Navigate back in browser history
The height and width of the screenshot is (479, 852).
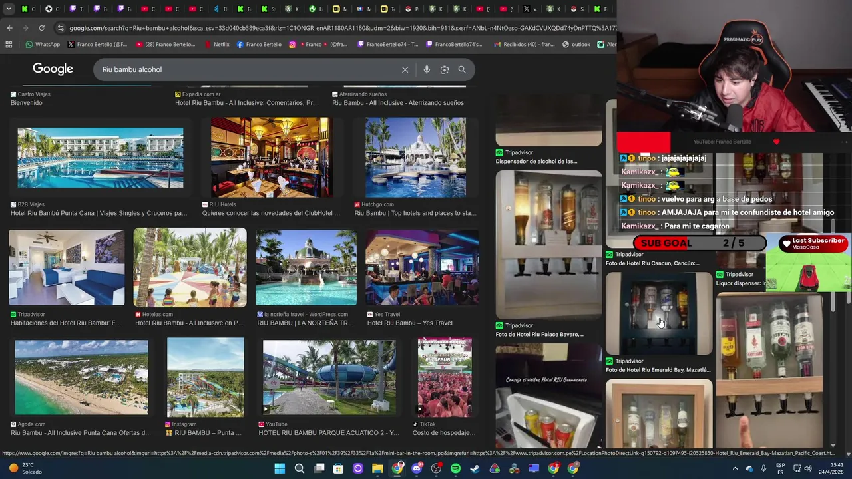[9, 28]
